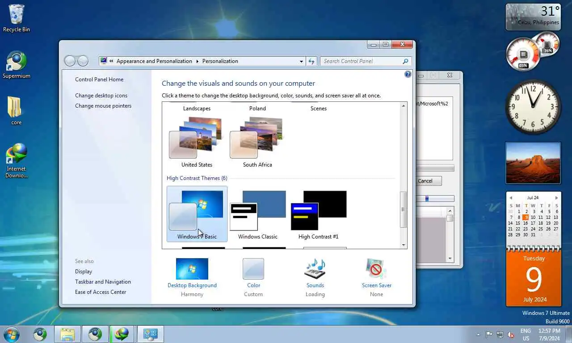Image resolution: width=572 pixels, height=343 pixels.
Task: Click the network tray icon
Action: click(500, 334)
